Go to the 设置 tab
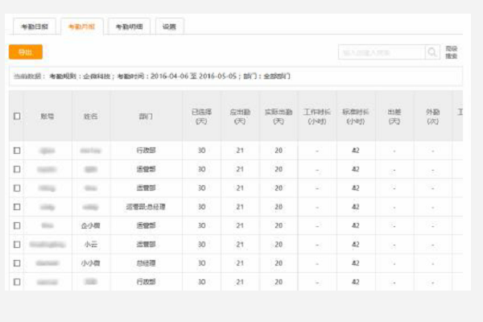This screenshot has width=483, height=322. pos(169,27)
